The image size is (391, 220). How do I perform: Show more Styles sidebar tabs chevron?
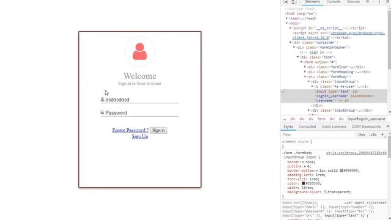coord(388,127)
